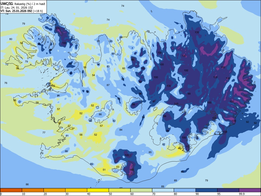
Task: Click the purple legend swatch above 99.9
Action: (250, 190)
